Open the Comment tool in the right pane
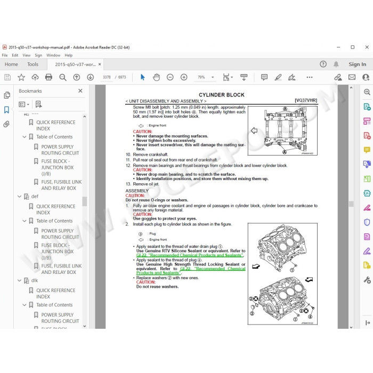The height and width of the screenshot is (373, 373). click(x=367, y=150)
